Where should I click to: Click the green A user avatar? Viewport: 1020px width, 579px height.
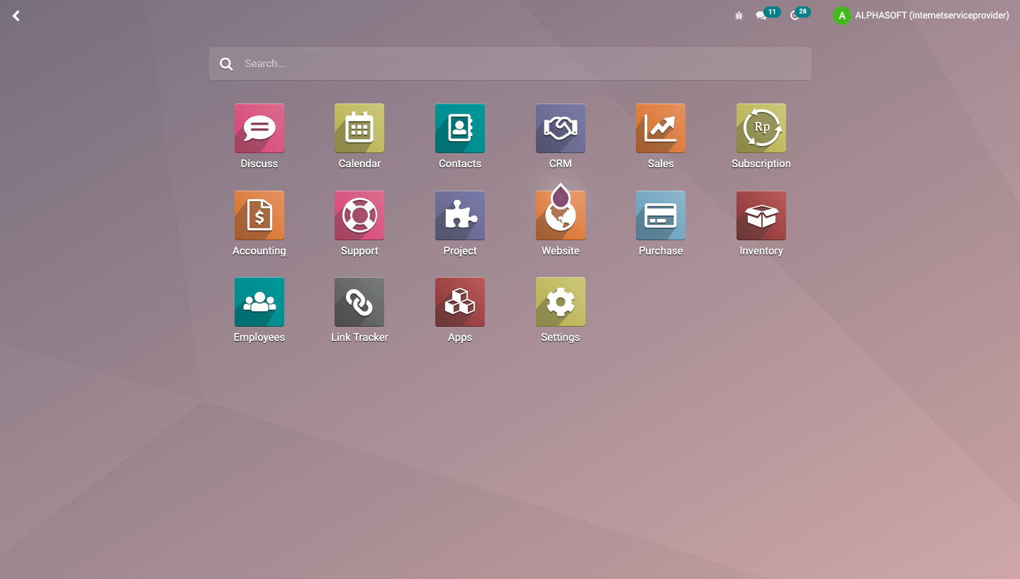[842, 16]
